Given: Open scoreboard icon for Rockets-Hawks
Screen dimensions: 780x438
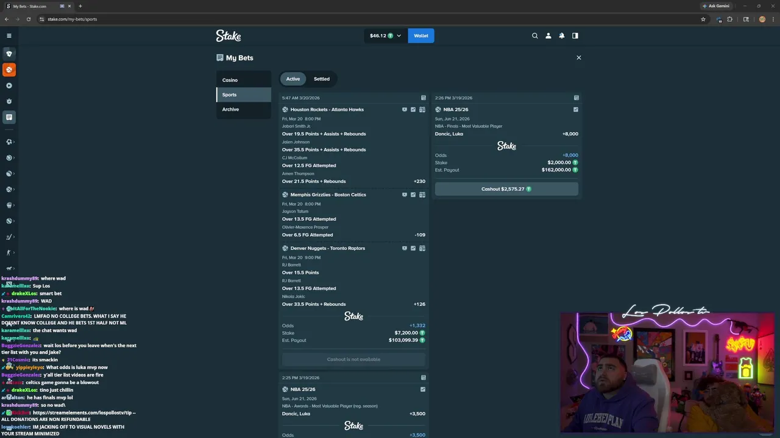Looking at the screenshot, I should coord(422,109).
